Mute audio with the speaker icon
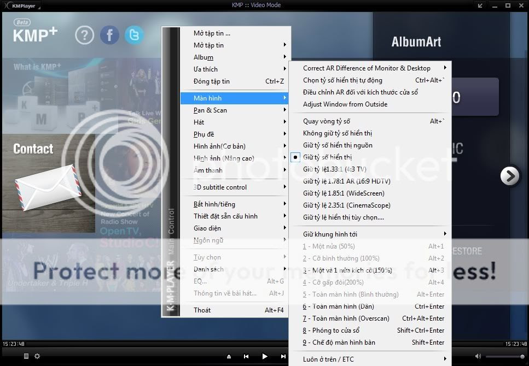 pos(478,356)
